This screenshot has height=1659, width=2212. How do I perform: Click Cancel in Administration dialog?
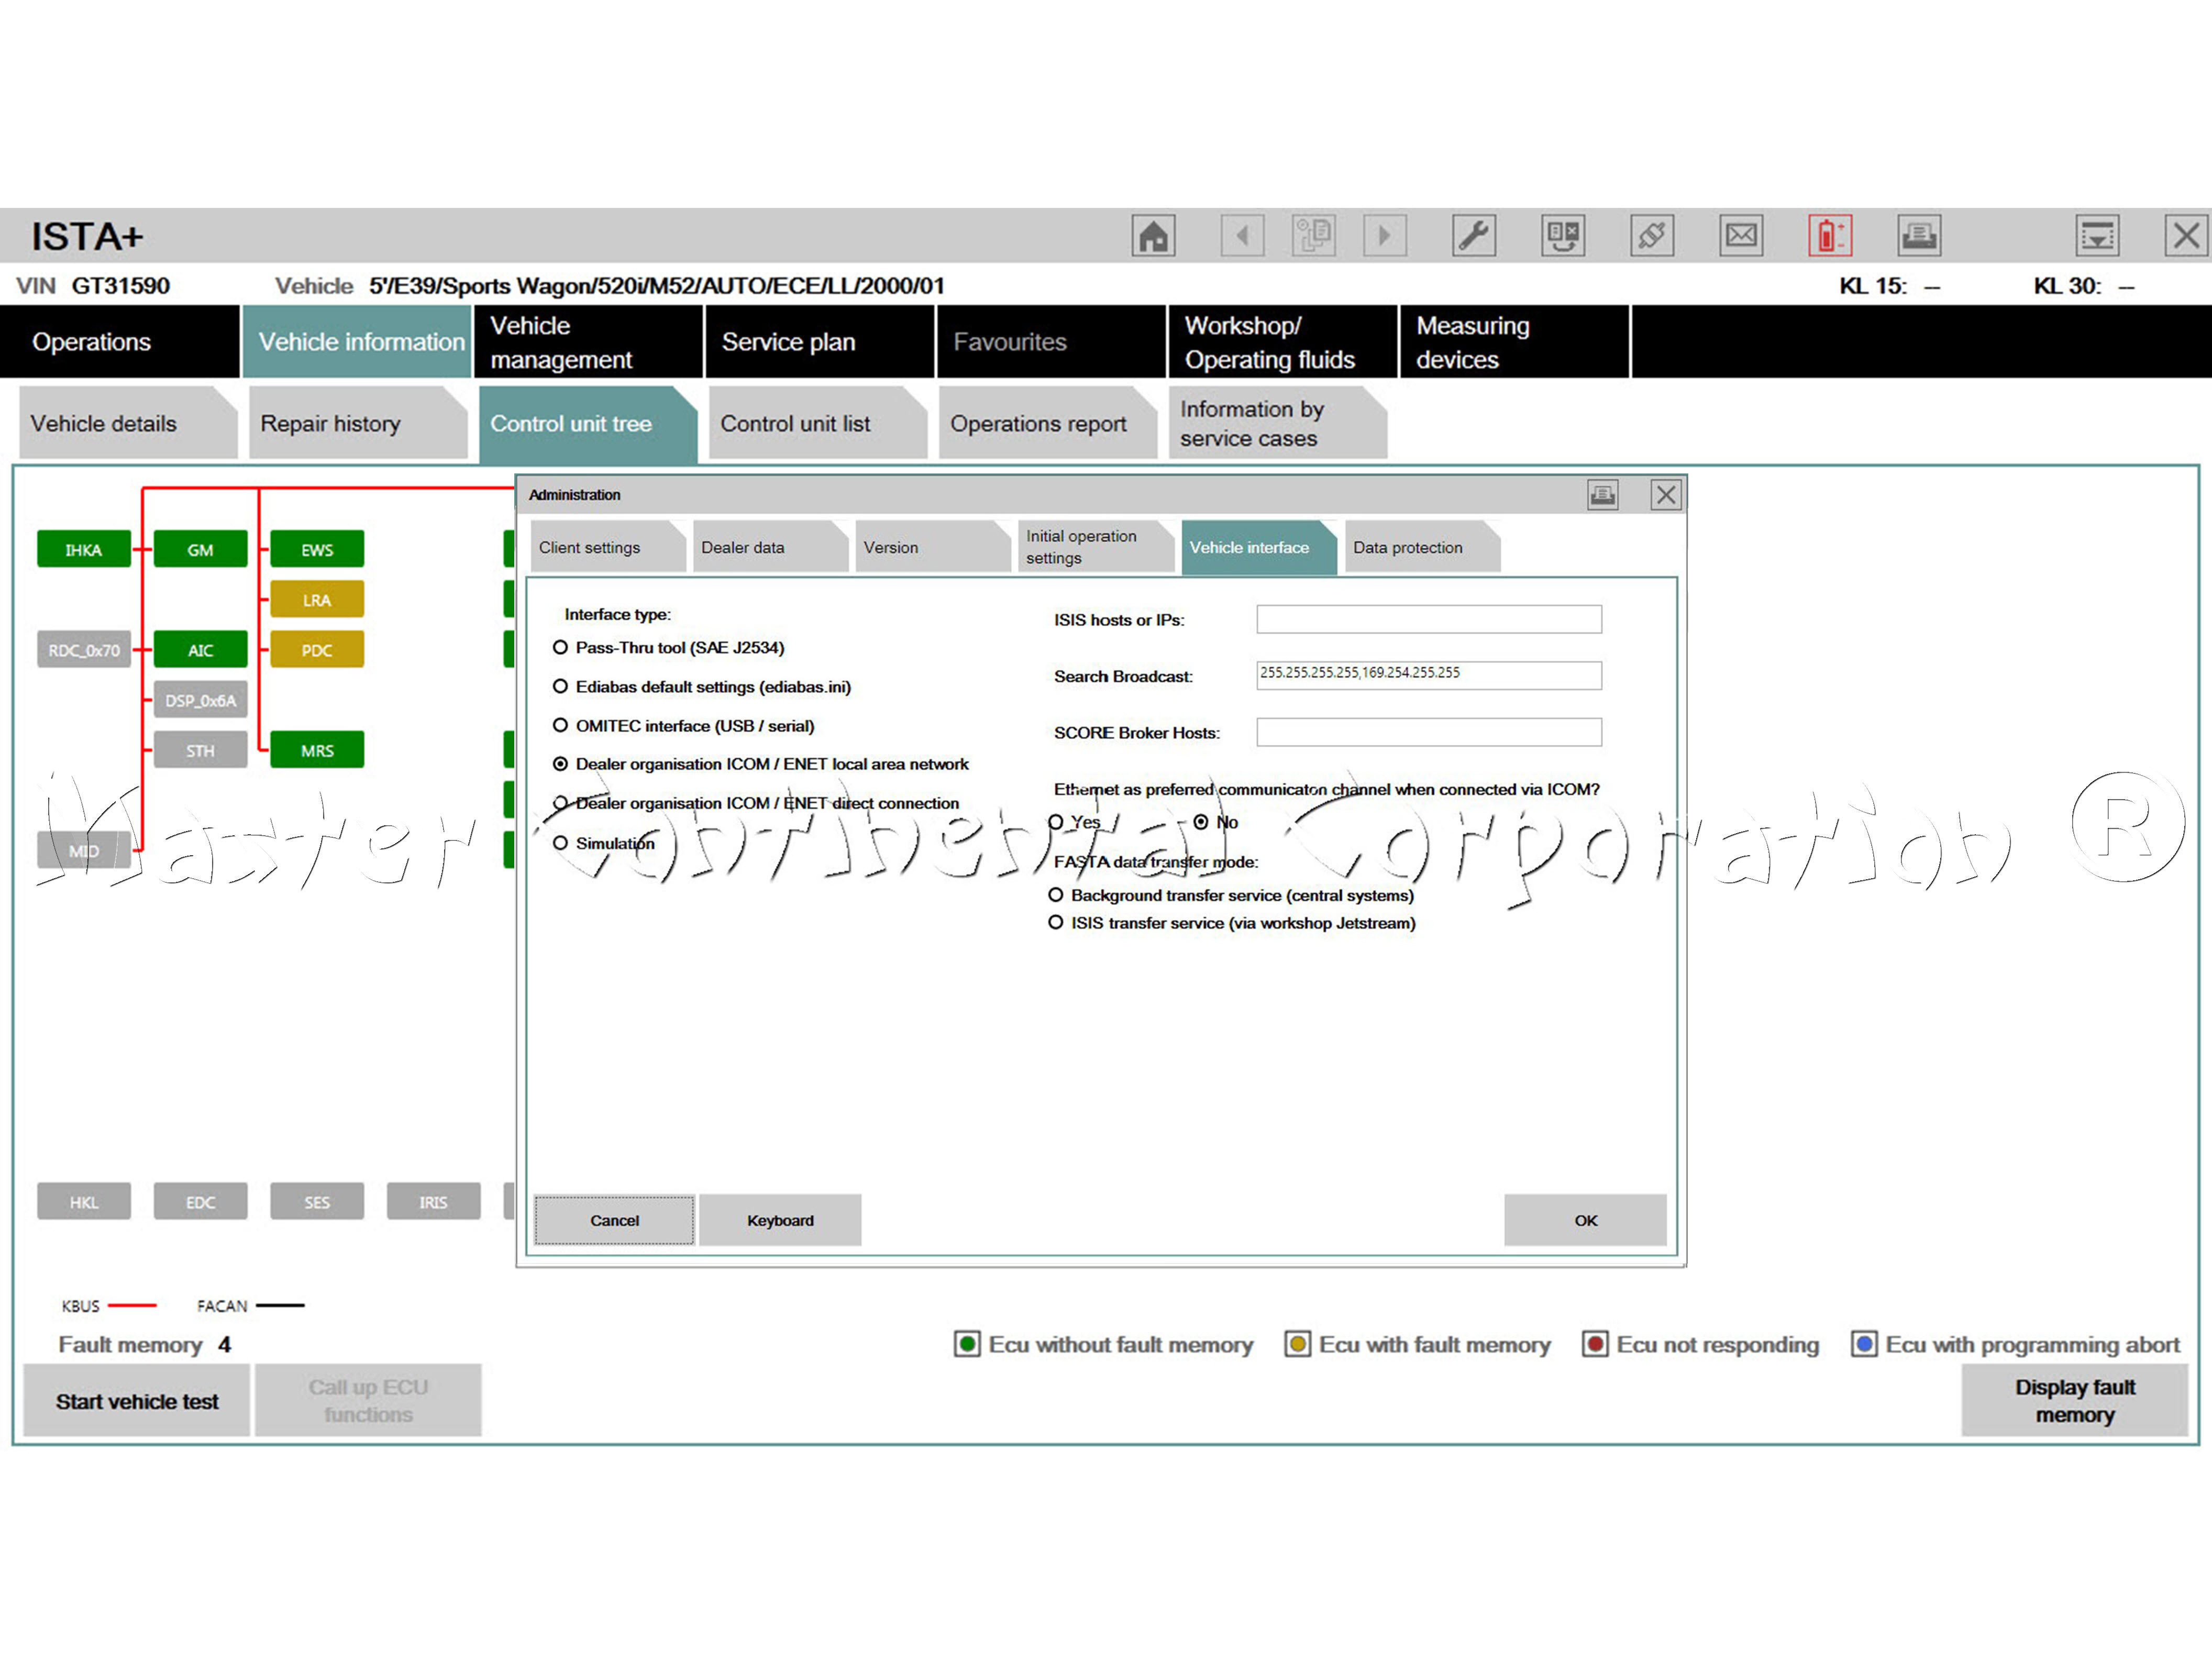614,1220
